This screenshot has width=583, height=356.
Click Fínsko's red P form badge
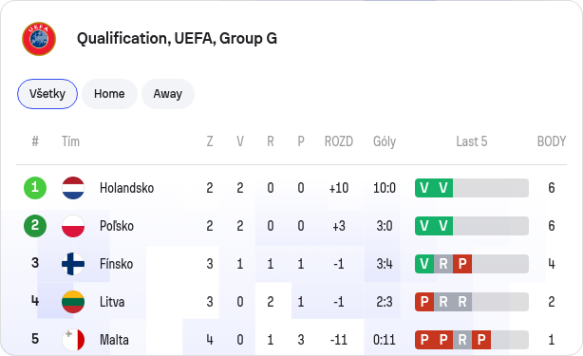click(x=462, y=264)
